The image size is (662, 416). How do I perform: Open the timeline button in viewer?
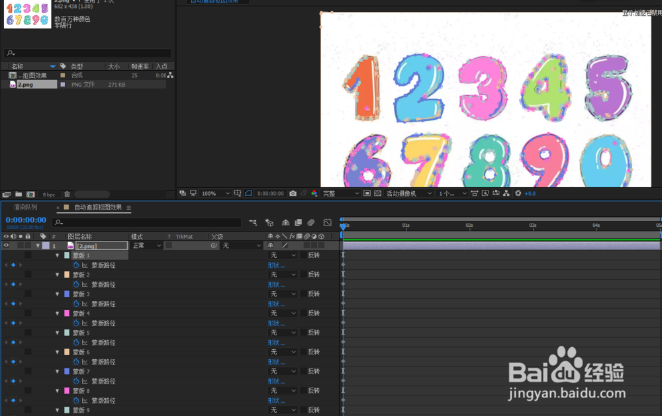(x=496, y=193)
